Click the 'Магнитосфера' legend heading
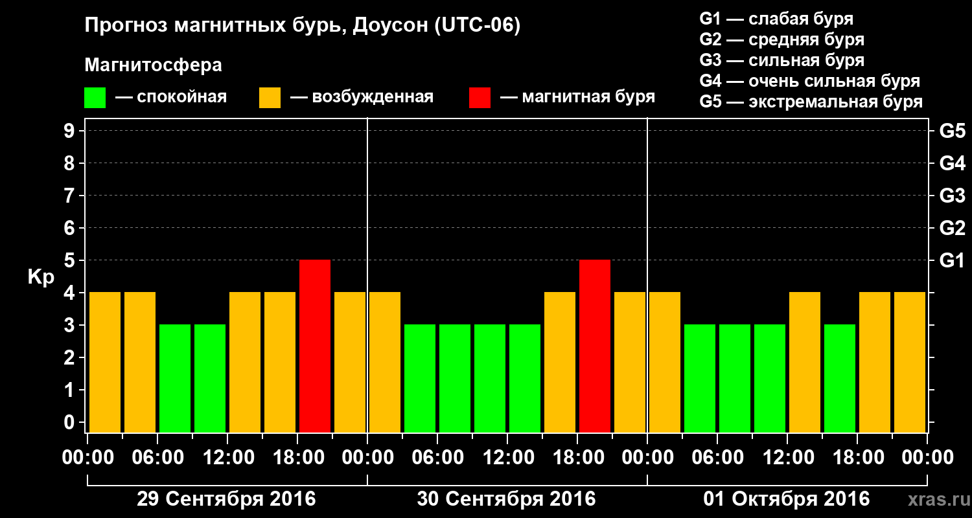Image resolution: width=972 pixels, height=518 pixels. 153,65
